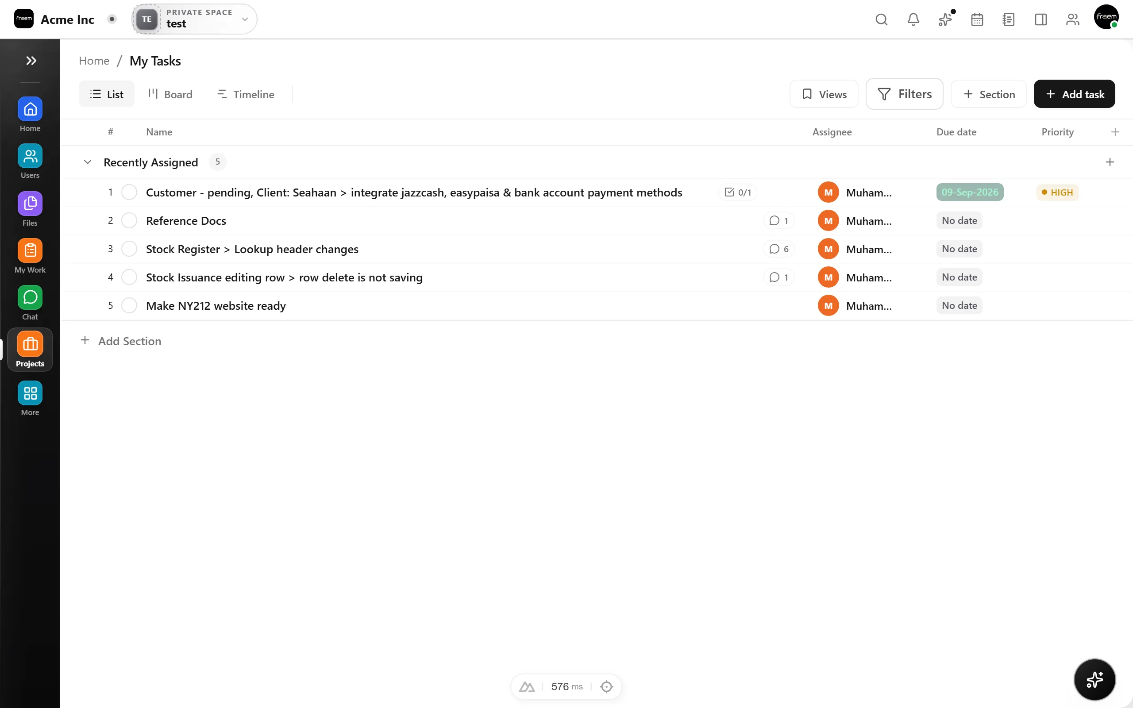This screenshot has height=708, width=1133.
Task: Open Projects in the sidebar
Action: (30, 350)
